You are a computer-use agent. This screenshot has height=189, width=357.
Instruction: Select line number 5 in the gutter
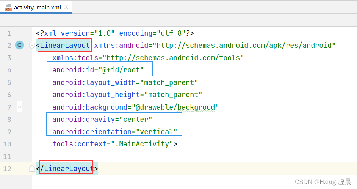pyautogui.click(x=9, y=82)
